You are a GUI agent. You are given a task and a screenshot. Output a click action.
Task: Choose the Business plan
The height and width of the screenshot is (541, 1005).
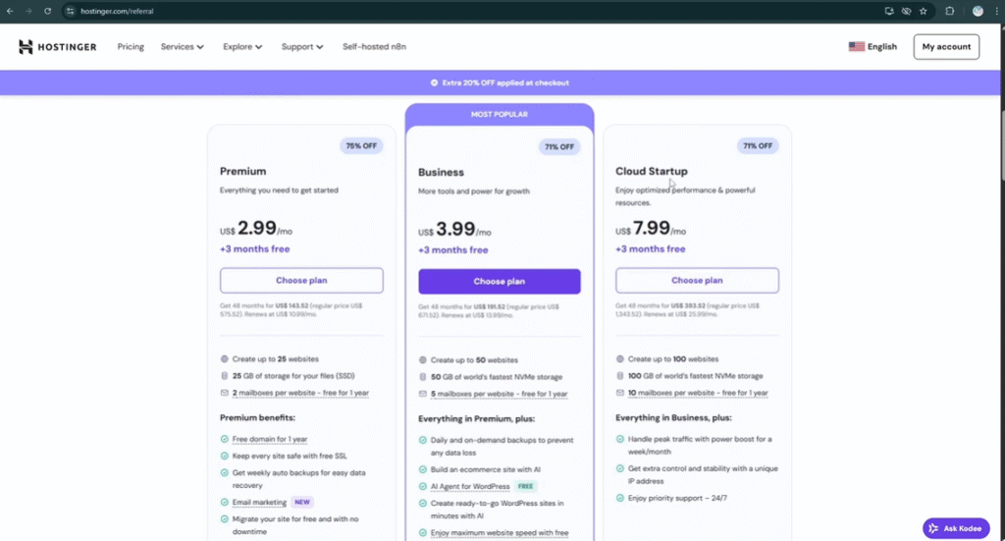(500, 282)
